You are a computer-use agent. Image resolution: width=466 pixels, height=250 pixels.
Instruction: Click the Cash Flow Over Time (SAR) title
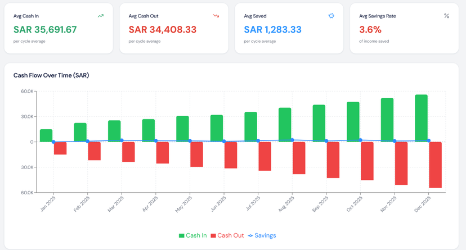tap(51, 75)
